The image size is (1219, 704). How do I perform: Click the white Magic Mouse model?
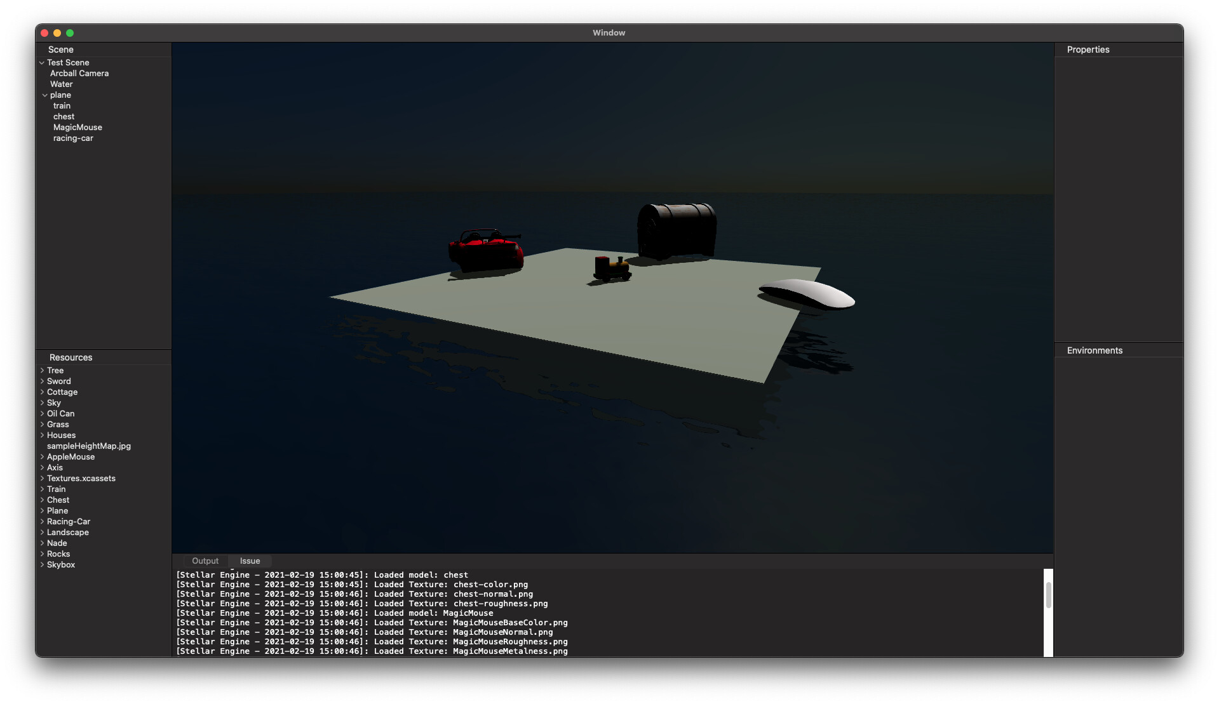808,295
